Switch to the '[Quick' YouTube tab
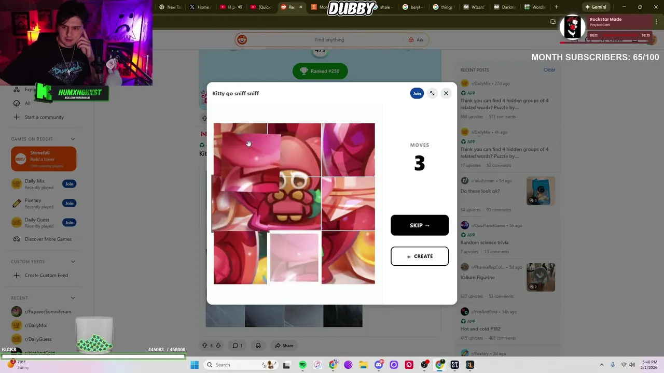 click(x=260, y=7)
